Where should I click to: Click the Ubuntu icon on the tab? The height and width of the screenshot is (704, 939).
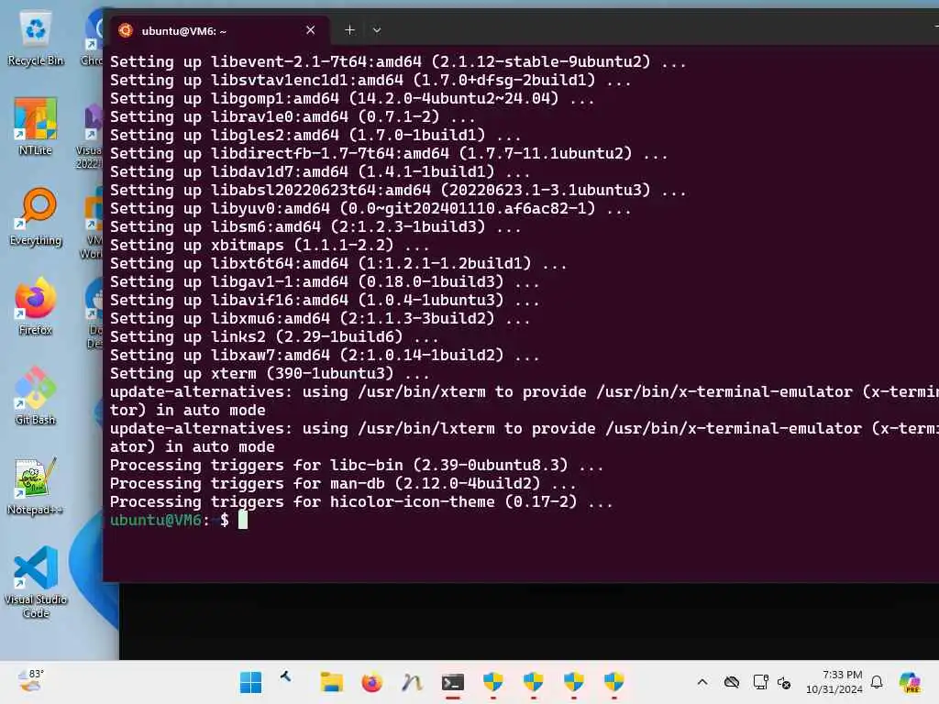point(126,30)
